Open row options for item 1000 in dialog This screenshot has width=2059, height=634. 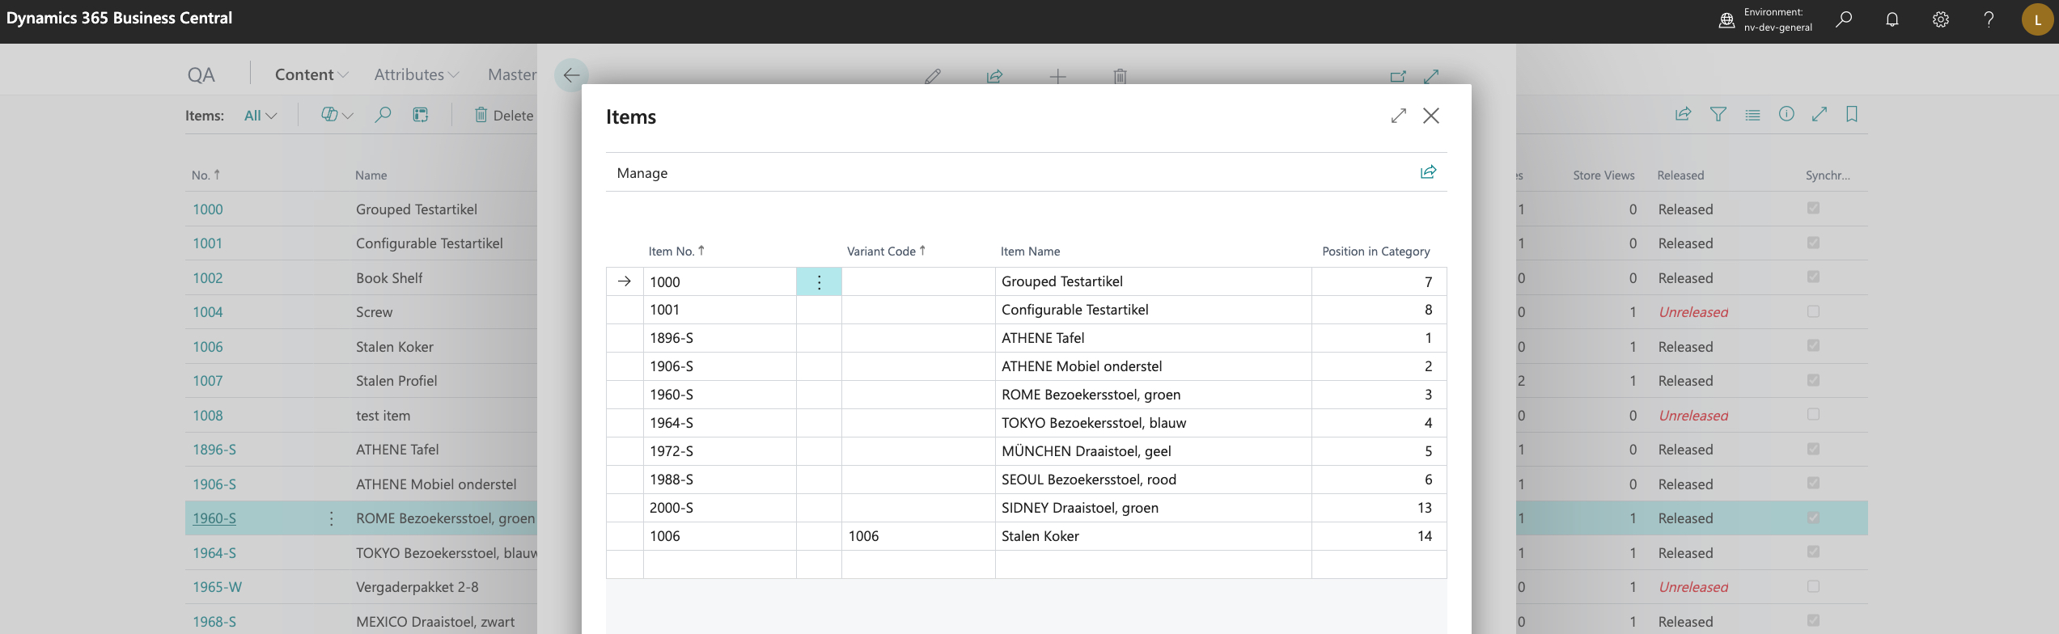819,282
